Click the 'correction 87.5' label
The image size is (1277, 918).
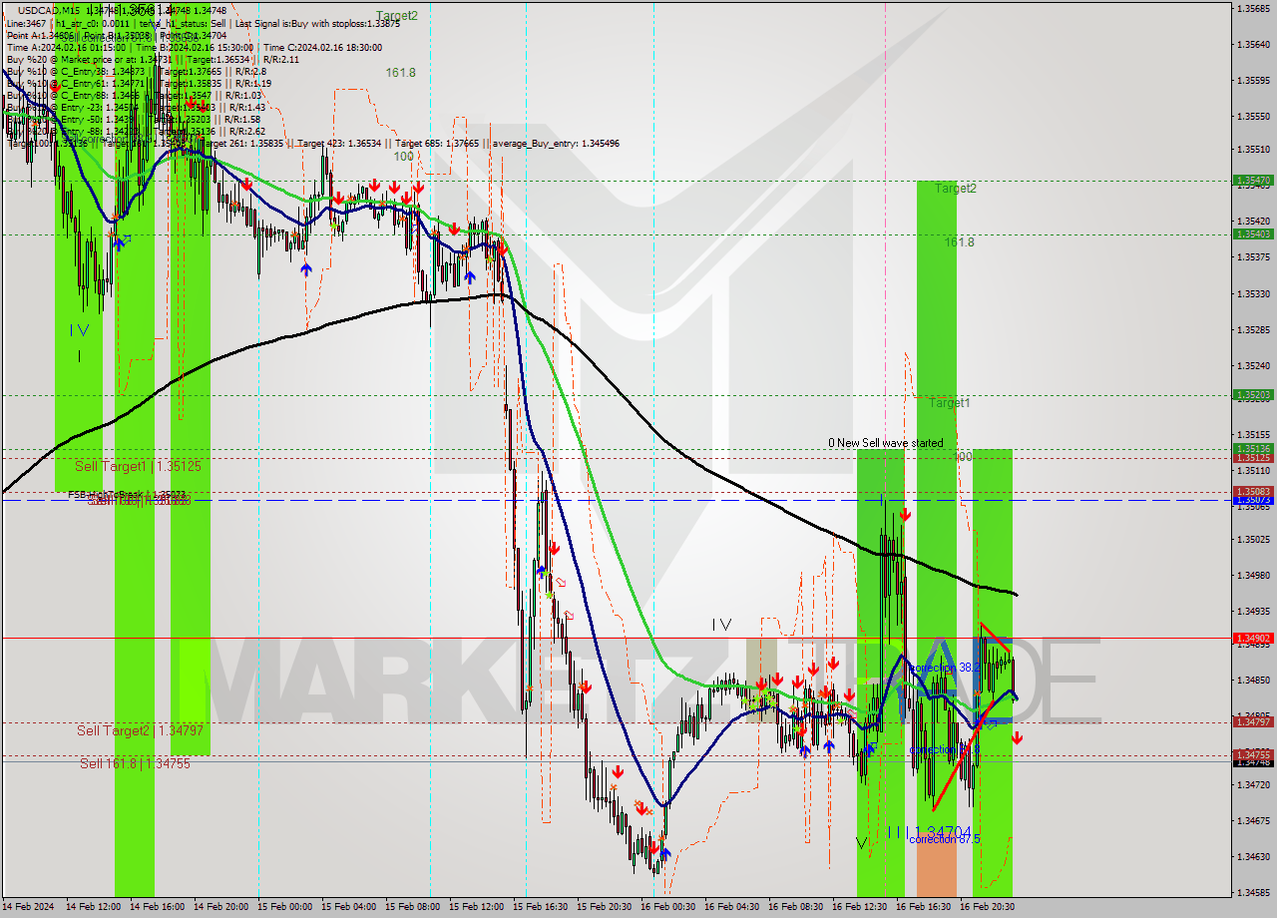pyautogui.click(x=945, y=839)
